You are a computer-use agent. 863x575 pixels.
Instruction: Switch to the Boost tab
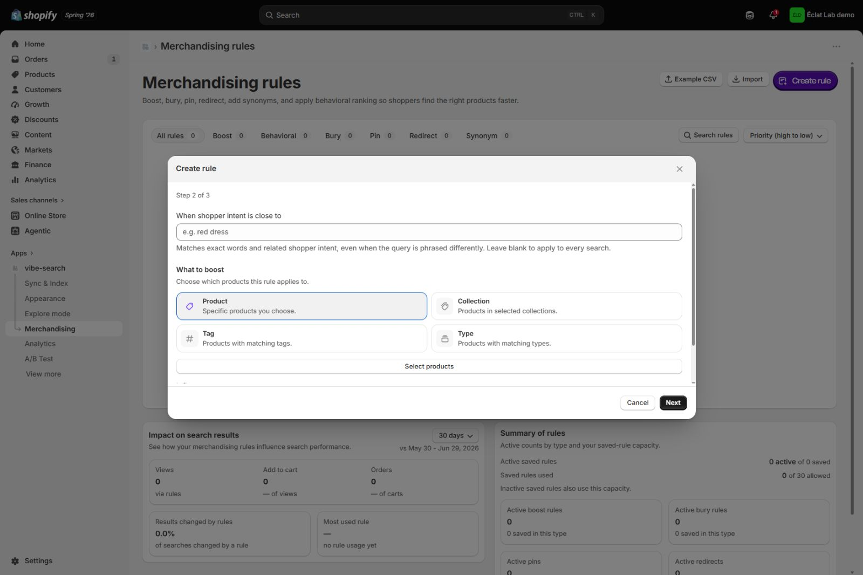229,136
